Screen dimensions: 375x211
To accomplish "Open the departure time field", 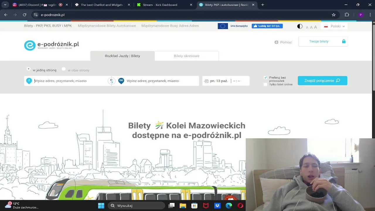I will click(236, 81).
